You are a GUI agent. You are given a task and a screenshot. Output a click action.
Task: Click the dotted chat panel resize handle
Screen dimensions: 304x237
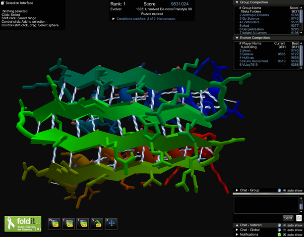coord(268,193)
